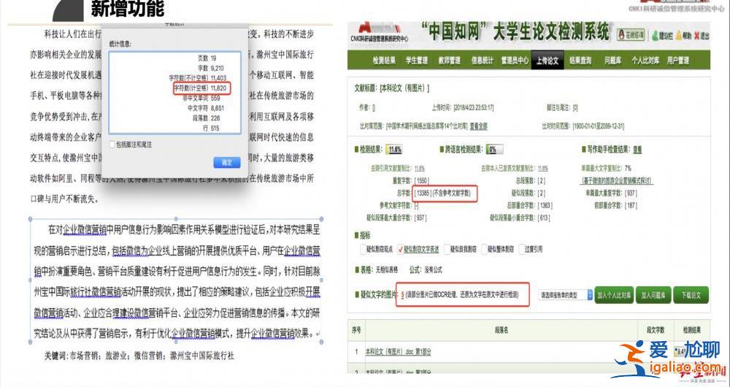
Task: Click 段落数 226 row in dialog
Action: pos(206,118)
